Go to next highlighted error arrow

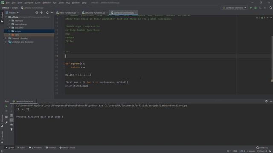271,17
